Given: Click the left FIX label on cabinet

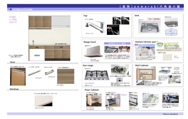Looking at the screenshot, I should [x=37, y=47].
